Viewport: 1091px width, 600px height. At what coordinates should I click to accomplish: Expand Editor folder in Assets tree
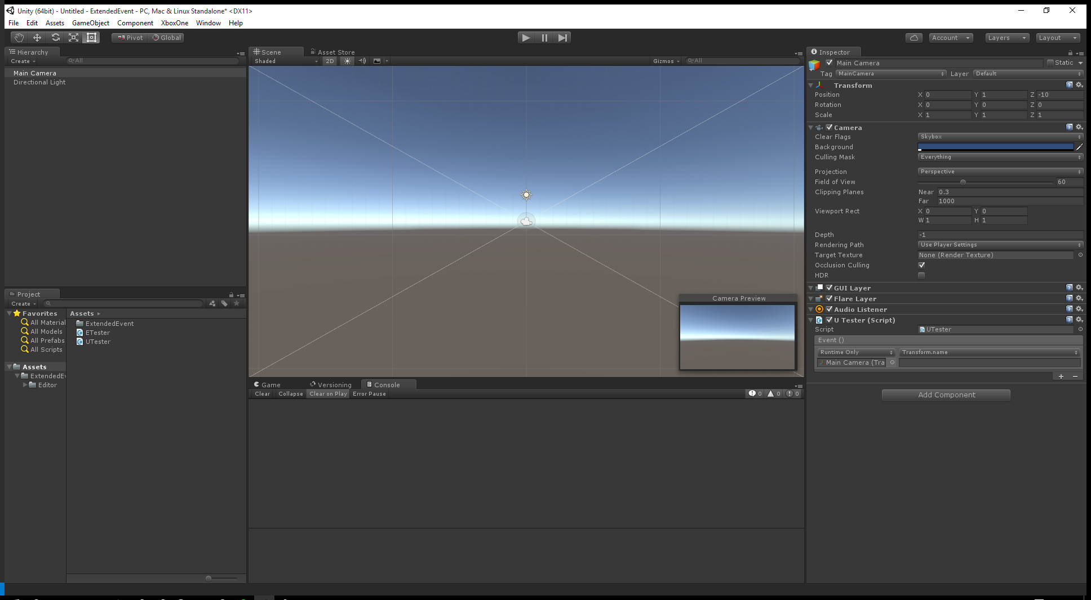[25, 385]
